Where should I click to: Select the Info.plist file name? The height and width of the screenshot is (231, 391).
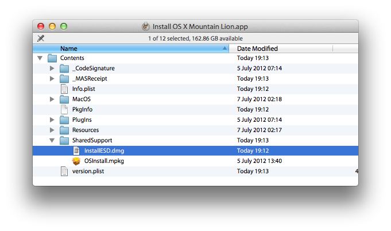[x=84, y=89]
